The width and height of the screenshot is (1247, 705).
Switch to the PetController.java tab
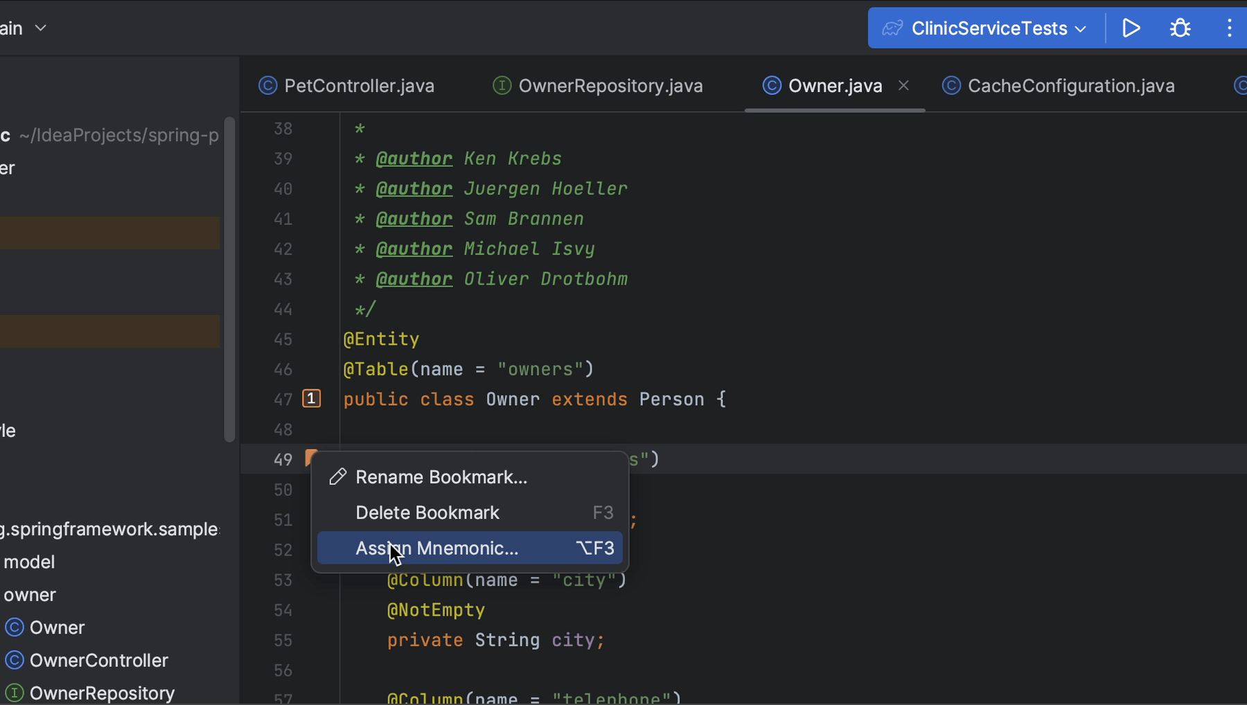tap(359, 86)
